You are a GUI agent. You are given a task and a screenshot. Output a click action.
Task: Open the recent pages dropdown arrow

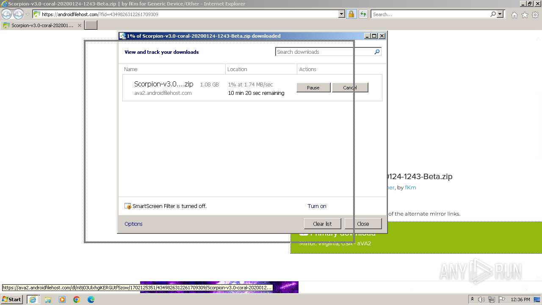[28, 14]
